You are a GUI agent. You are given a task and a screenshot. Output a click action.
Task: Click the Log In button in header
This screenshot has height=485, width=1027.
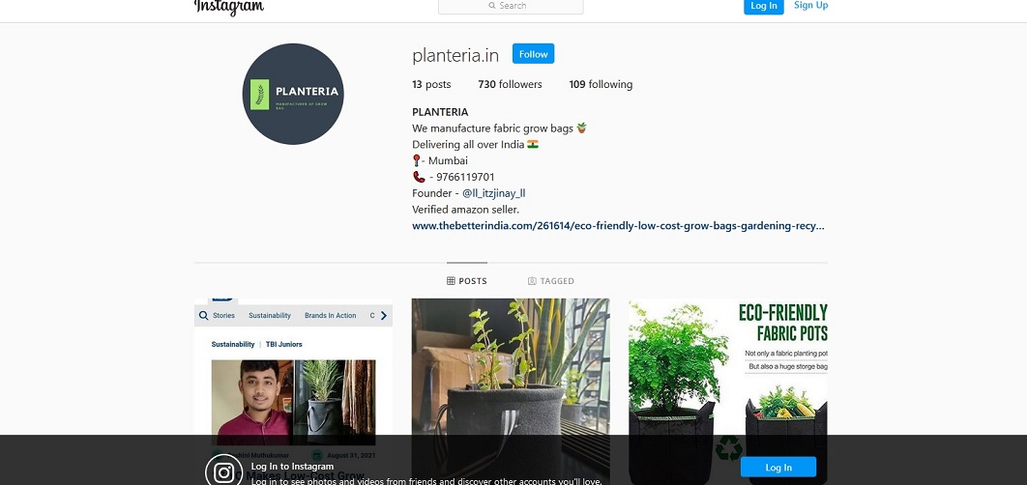pyautogui.click(x=764, y=6)
